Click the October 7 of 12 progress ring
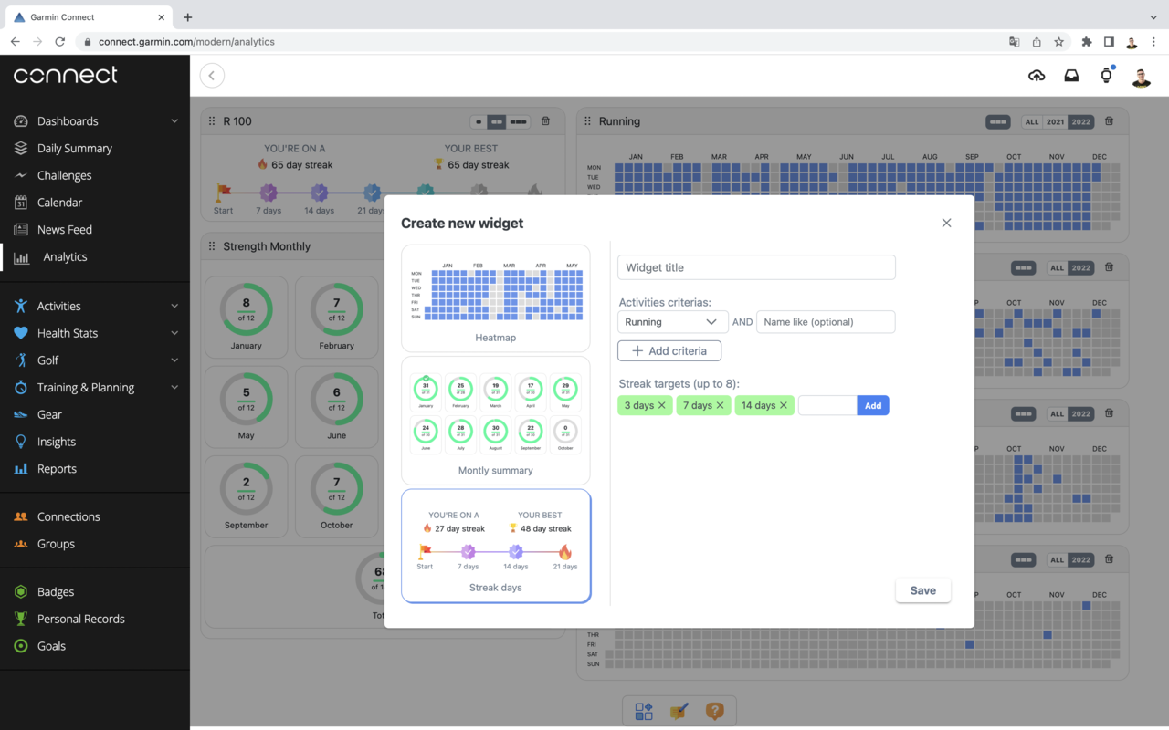 click(336, 489)
